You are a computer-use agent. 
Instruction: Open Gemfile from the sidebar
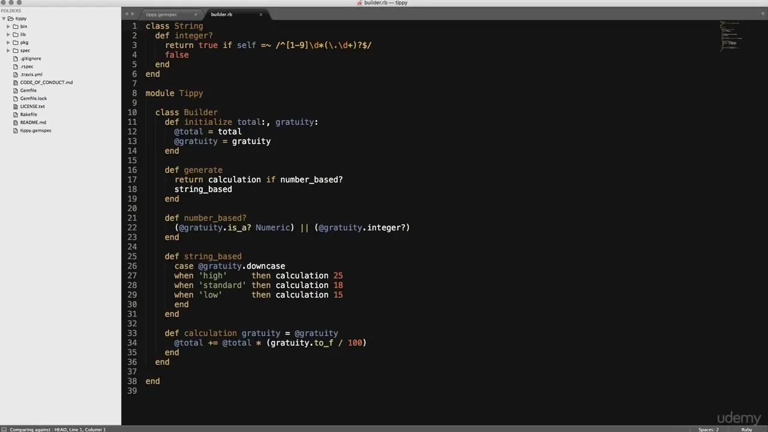28,91
